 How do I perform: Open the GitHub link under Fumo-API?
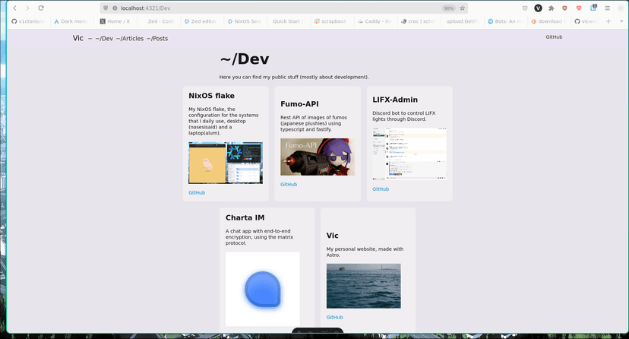point(289,185)
